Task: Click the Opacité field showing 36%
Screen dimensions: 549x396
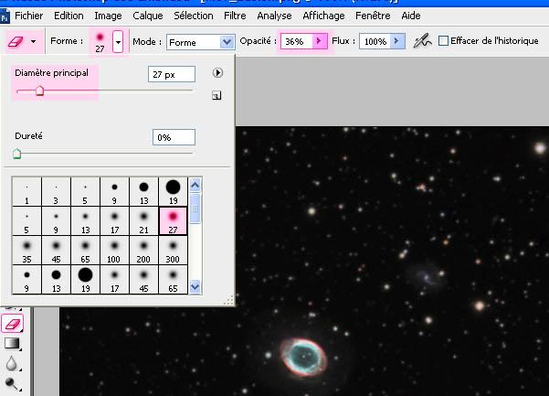Action: [296, 41]
